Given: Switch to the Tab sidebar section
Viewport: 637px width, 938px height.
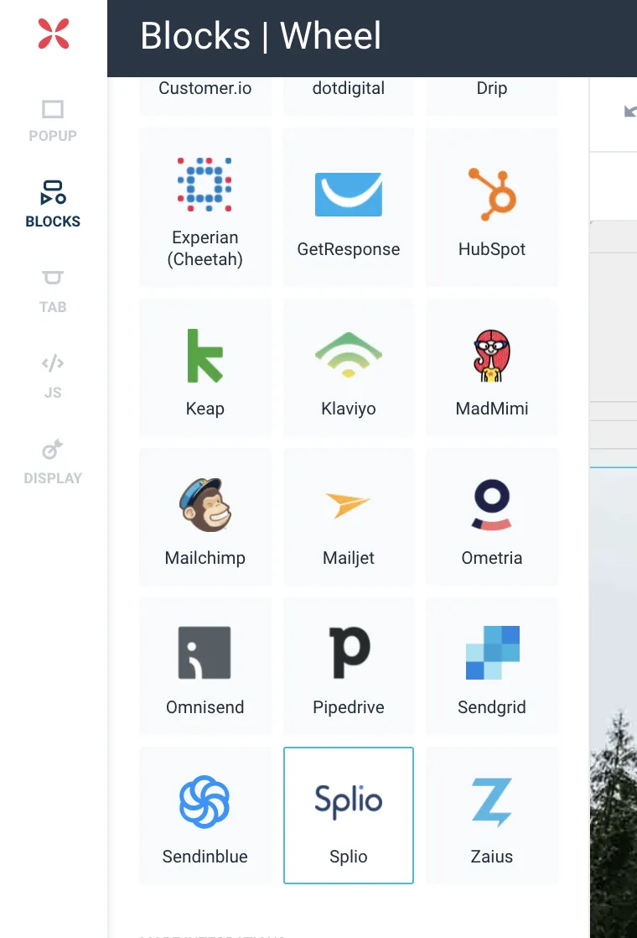Looking at the screenshot, I should (53, 292).
